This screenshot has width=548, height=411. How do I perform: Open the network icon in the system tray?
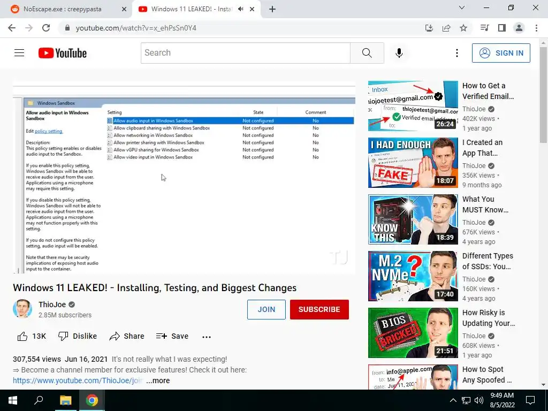pyautogui.click(x=466, y=400)
